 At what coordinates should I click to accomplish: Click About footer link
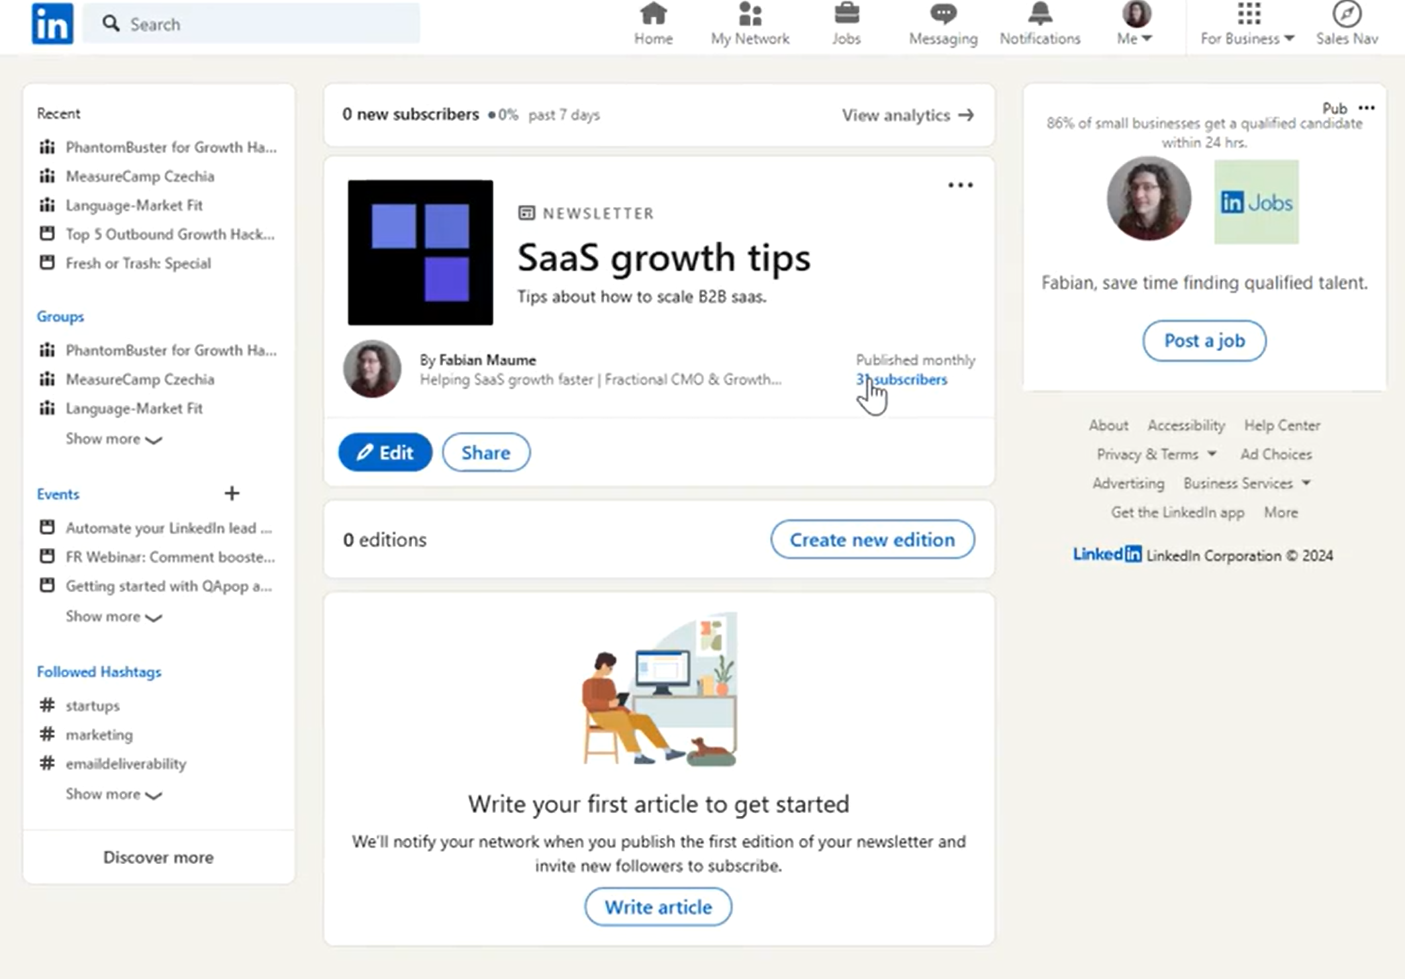[x=1108, y=425]
